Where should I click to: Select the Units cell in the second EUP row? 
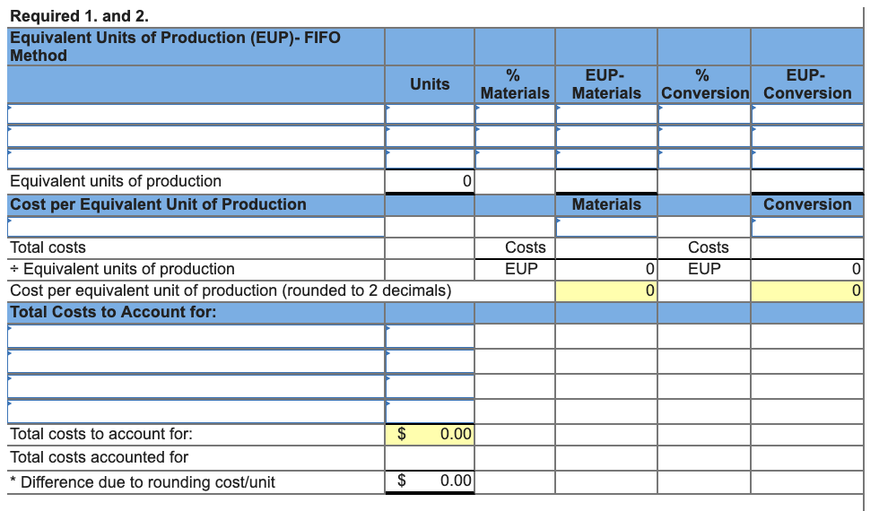coord(430,136)
